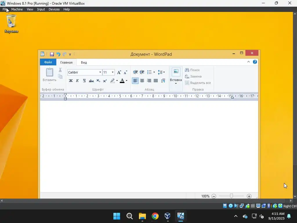This screenshot has width=297, height=223.
Task: Switch to the Вид ribbon tab
Action: (84, 62)
